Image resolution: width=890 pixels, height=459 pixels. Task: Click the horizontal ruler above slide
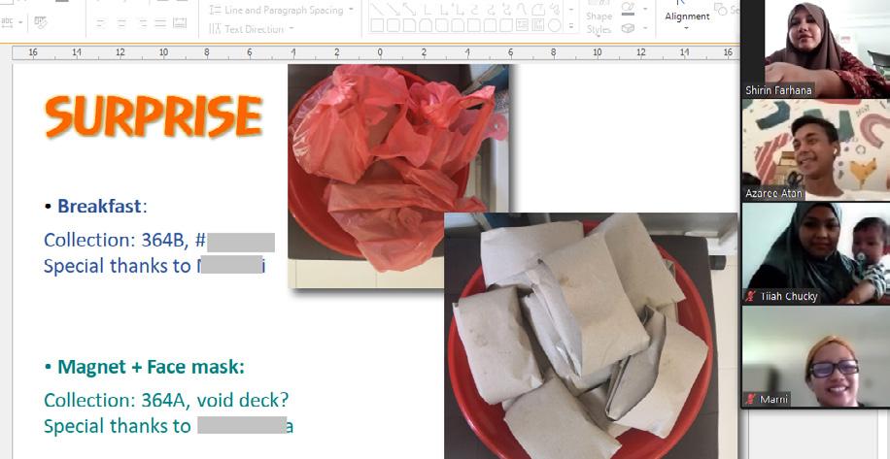(x=375, y=52)
